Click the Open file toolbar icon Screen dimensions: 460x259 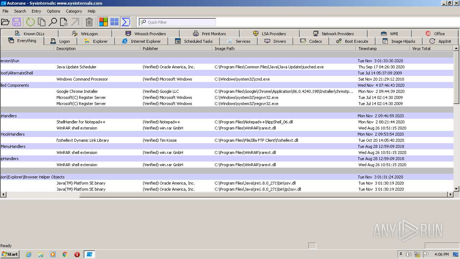5,22
